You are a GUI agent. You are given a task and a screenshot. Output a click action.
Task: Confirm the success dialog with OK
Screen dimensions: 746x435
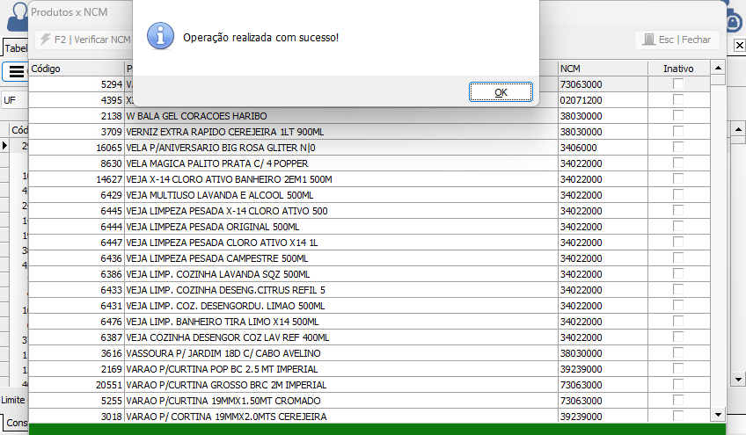501,91
